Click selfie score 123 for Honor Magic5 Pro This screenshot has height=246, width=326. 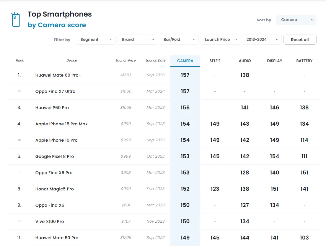point(215,189)
